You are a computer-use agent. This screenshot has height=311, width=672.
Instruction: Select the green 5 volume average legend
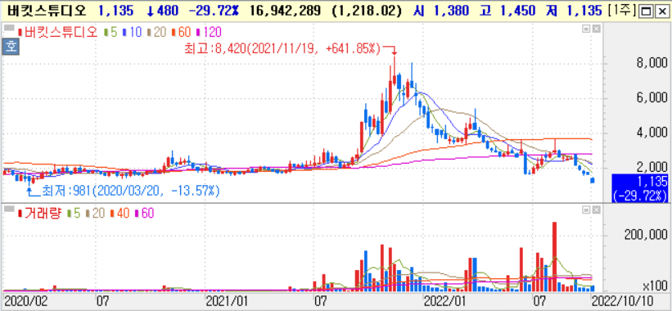point(74,213)
